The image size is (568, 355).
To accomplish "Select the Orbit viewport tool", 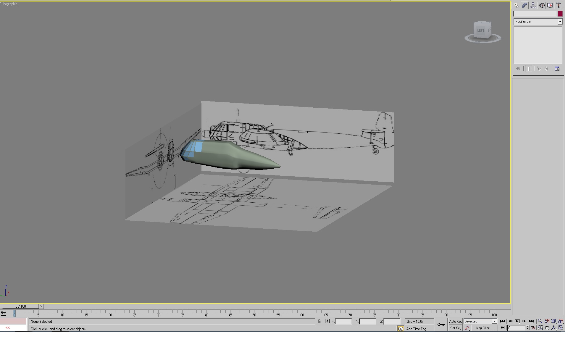I will pyautogui.click(x=554, y=328).
